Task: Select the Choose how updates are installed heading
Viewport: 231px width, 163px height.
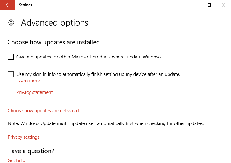Action: (x=53, y=42)
